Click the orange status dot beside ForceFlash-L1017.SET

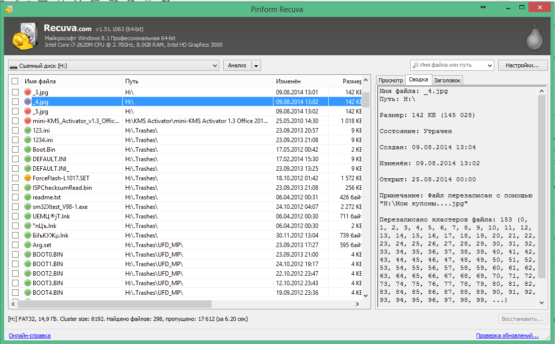click(28, 178)
